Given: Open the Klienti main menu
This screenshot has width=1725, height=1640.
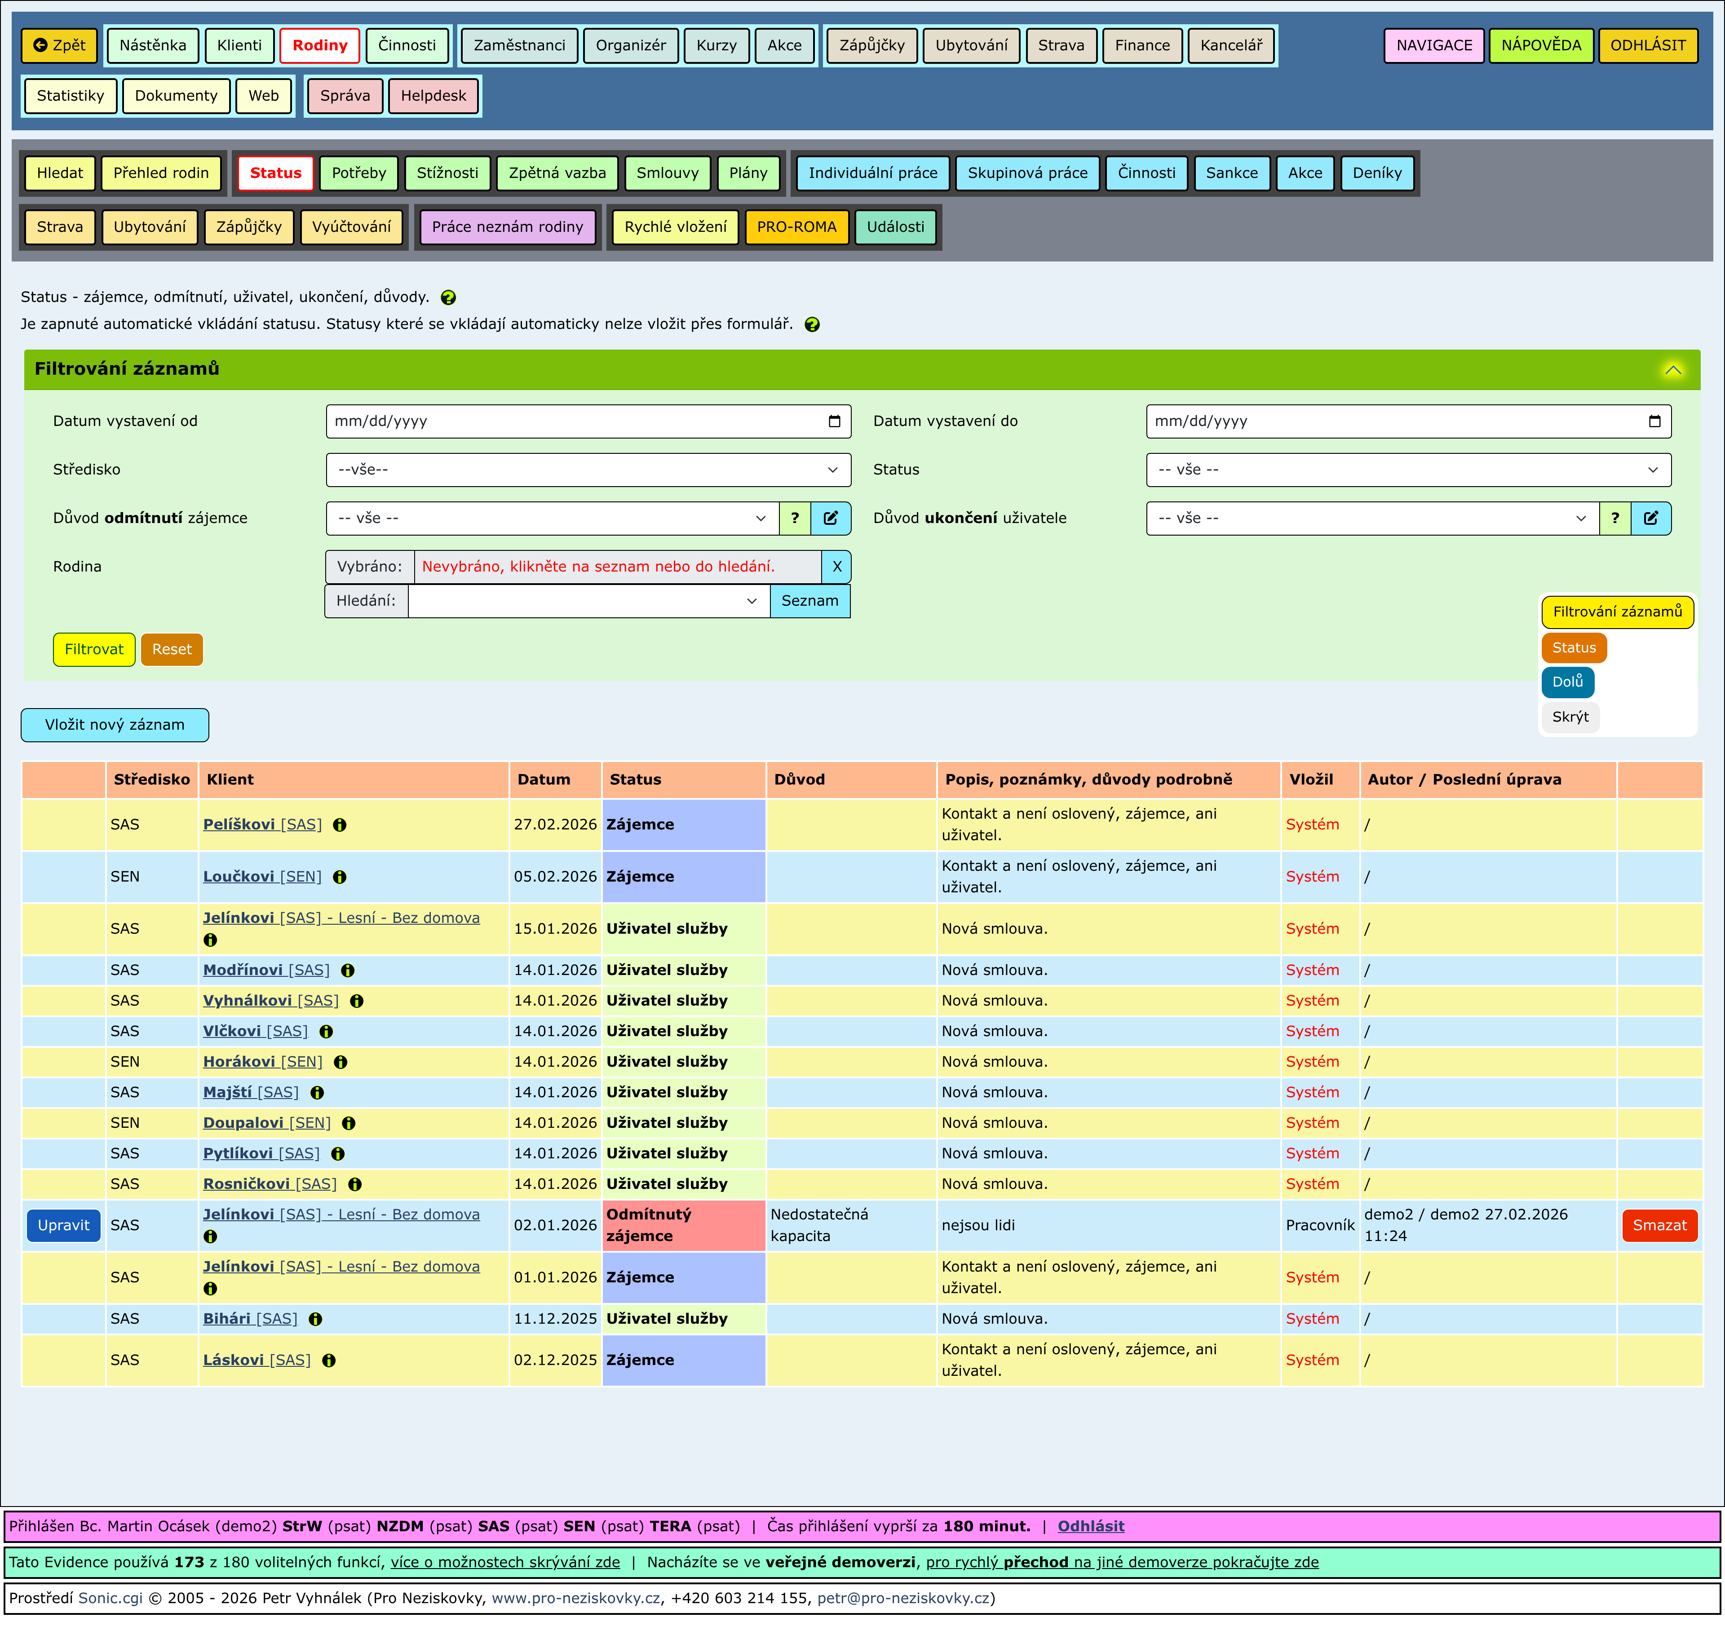Looking at the screenshot, I should click(x=239, y=44).
